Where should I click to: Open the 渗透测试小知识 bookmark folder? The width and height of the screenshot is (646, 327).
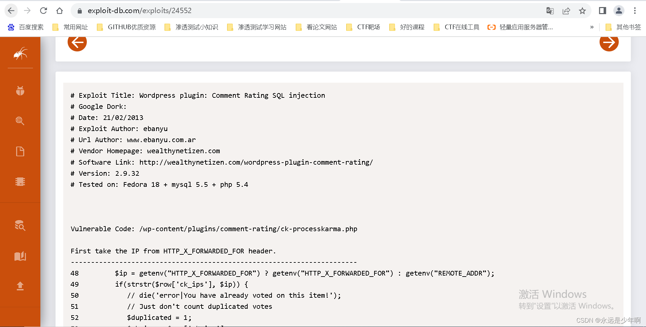pyautogui.click(x=191, y=27)
